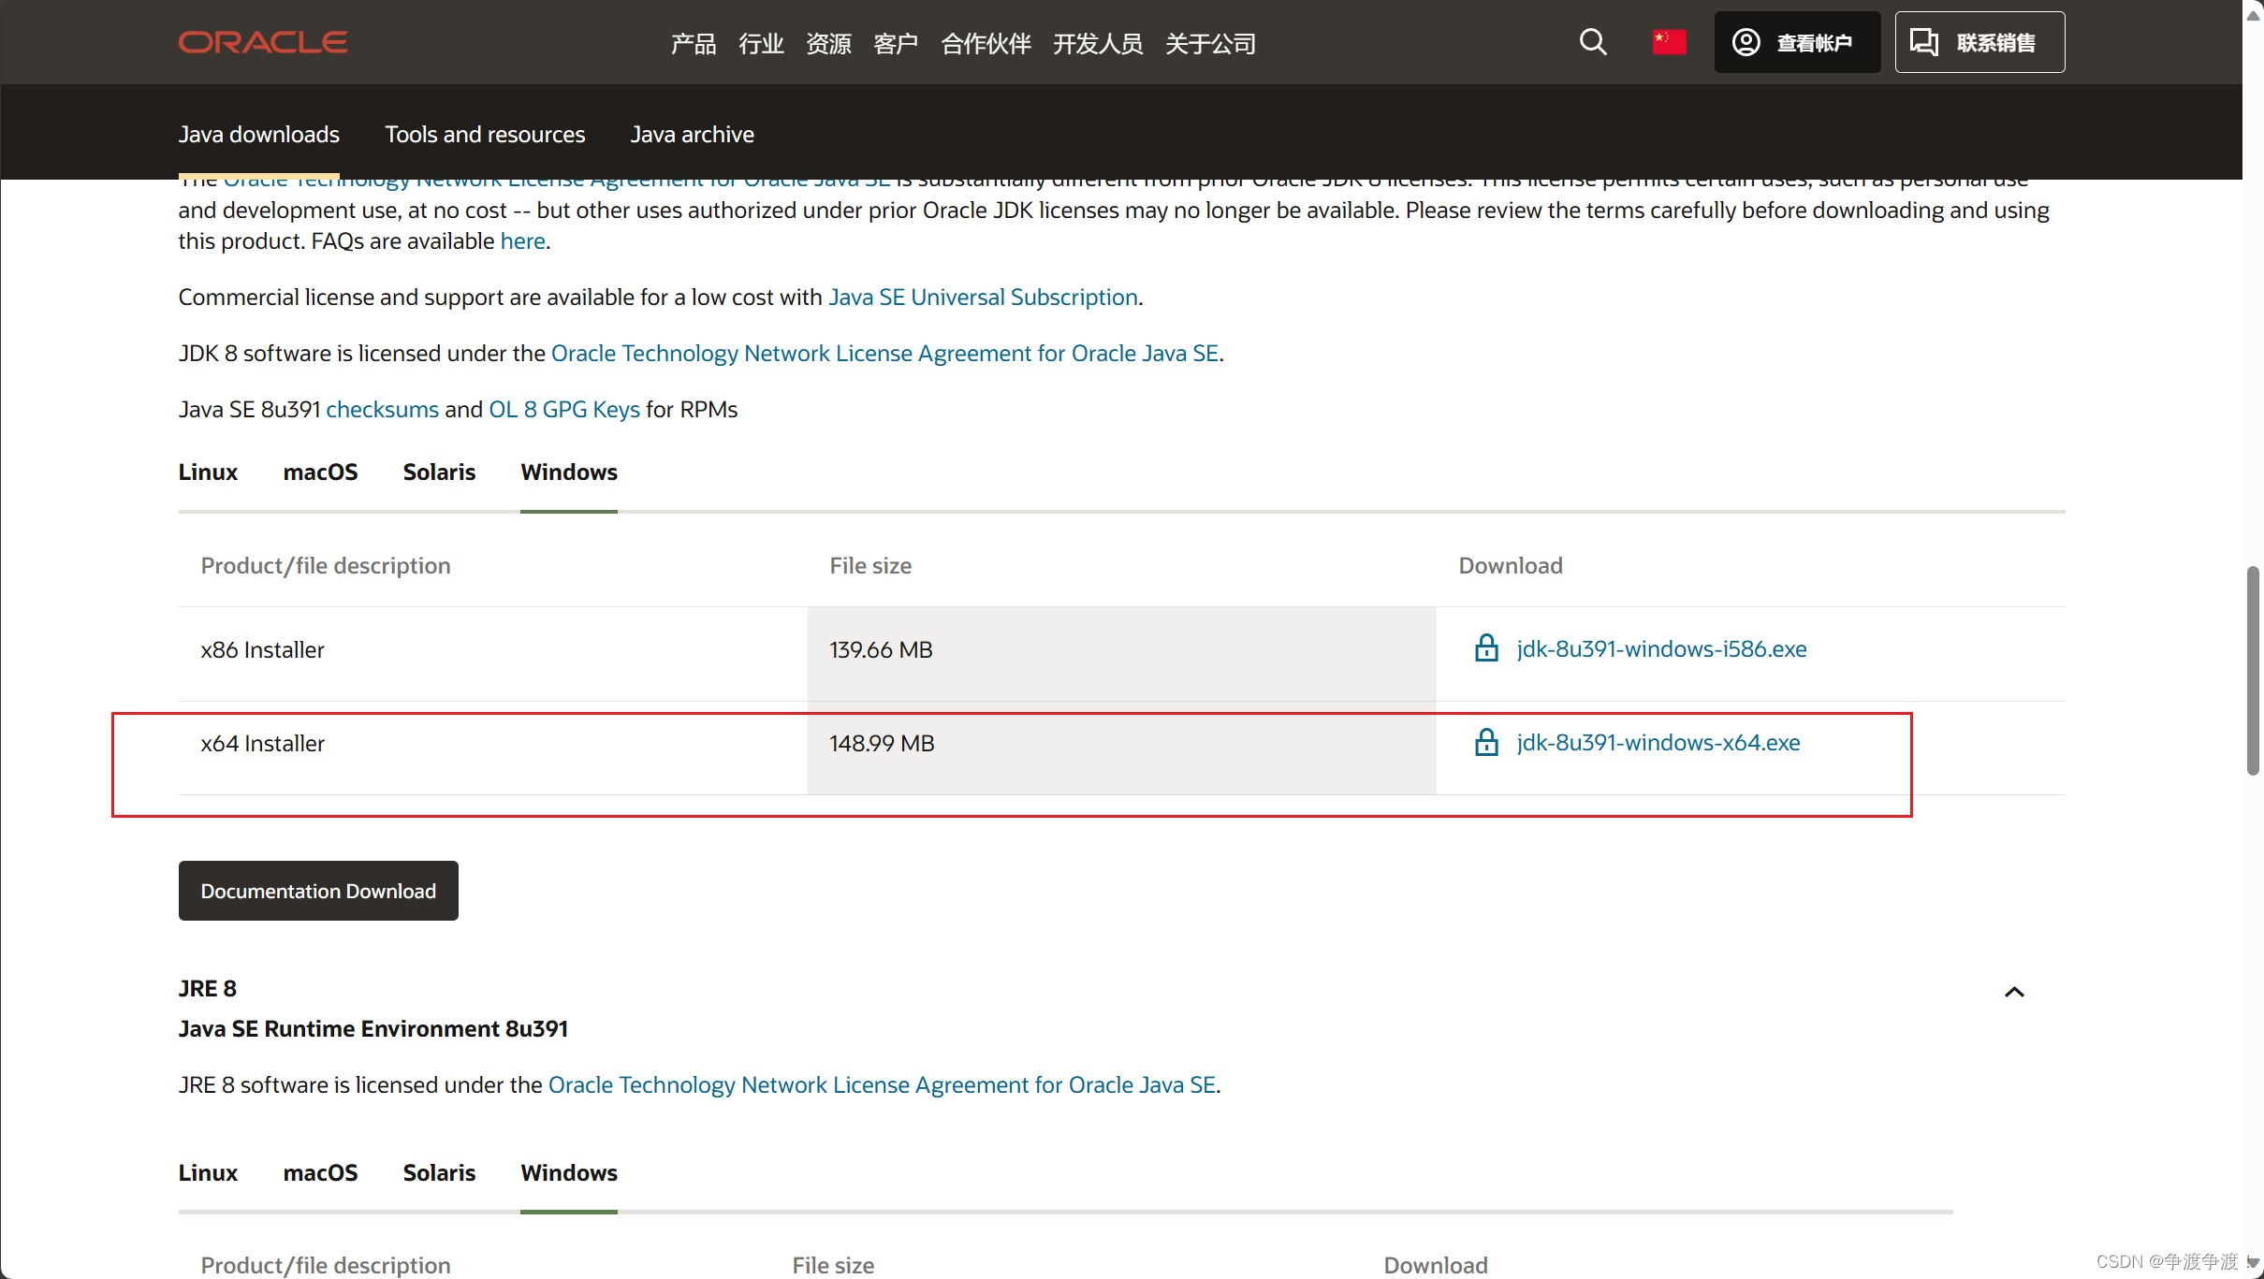2264x1279 pixels.
Task: Select Linux tab for JRE 8
Action: [207, 1173]
